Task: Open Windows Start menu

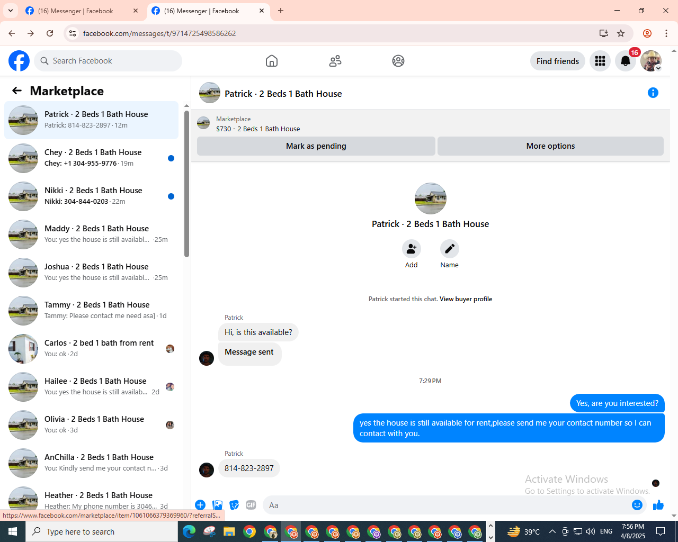Action: 13,531
